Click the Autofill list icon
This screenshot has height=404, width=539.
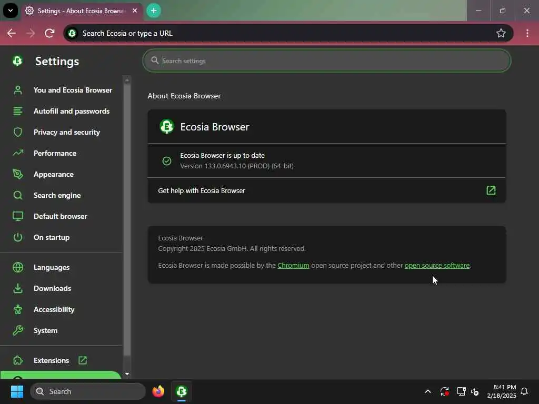tap(18, 111)
